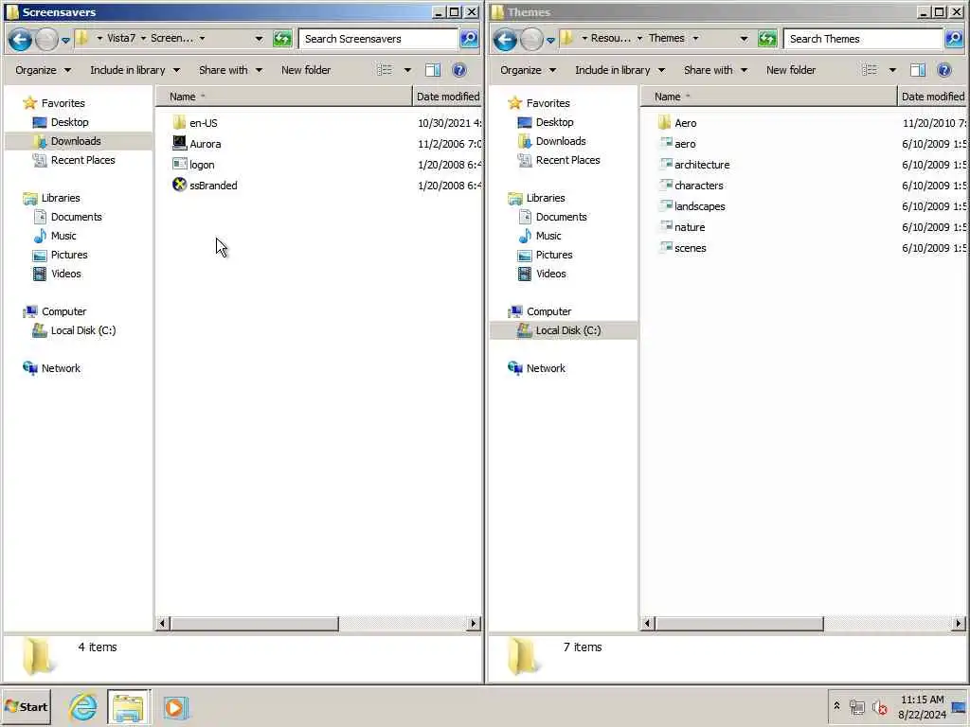Refresh the Themes folder view

[x=767, y=38]
